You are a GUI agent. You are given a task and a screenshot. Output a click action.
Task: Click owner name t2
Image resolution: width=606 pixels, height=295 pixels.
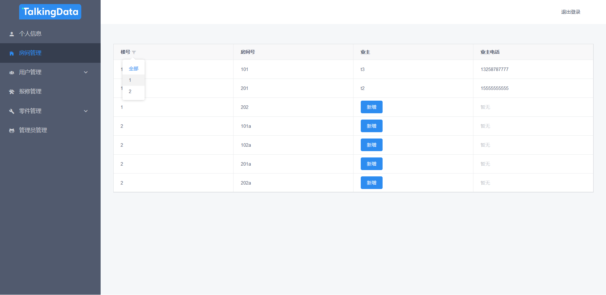(363, 88)
